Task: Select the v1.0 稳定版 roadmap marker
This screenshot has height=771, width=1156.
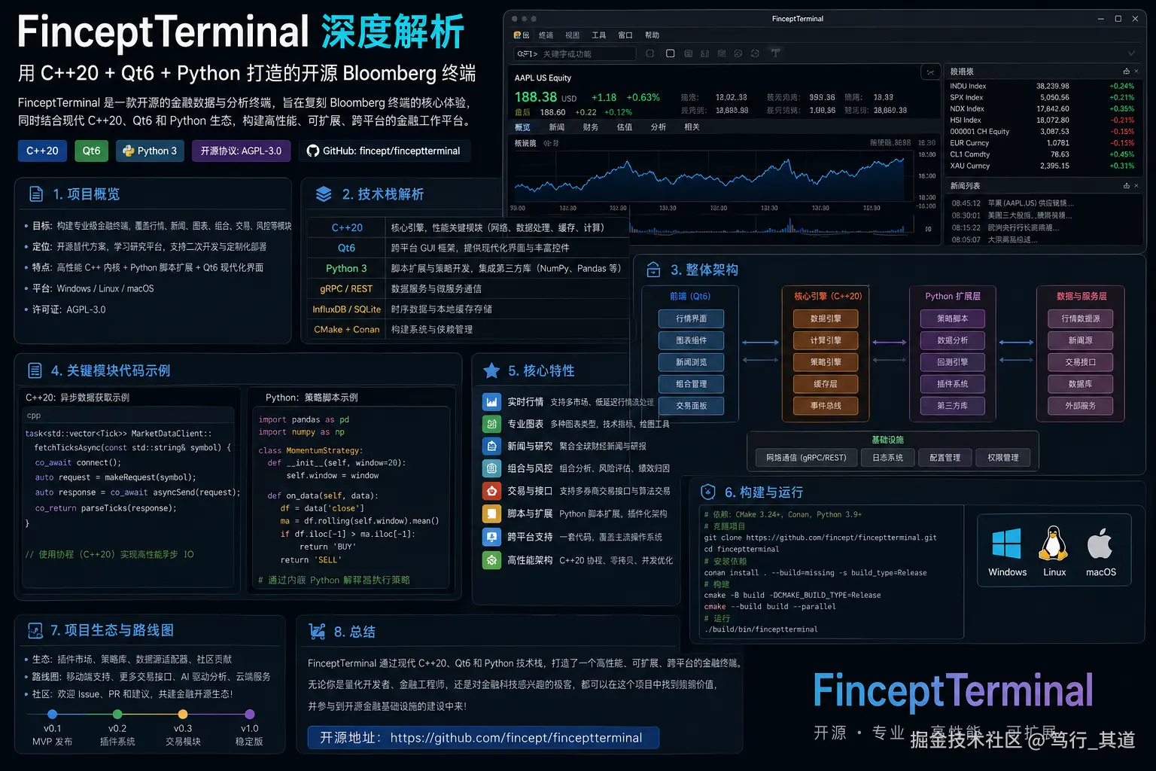Action: pyautogui.click(x=250, y=714)
